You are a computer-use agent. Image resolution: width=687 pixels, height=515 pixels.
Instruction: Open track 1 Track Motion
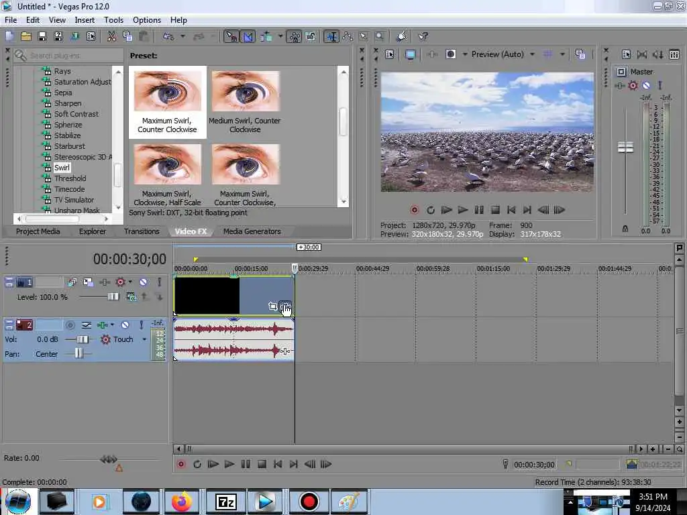pyautogui.click(x=88, y=282)
